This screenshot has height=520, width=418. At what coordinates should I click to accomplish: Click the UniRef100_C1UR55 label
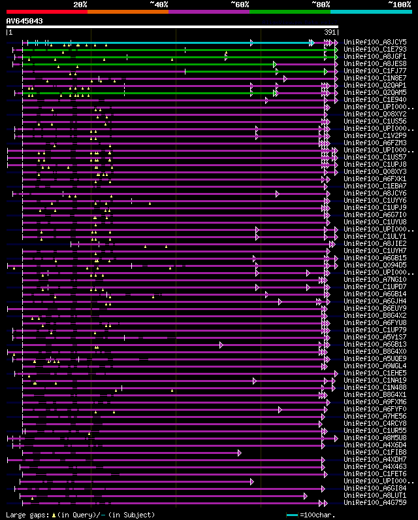[375, 431]
